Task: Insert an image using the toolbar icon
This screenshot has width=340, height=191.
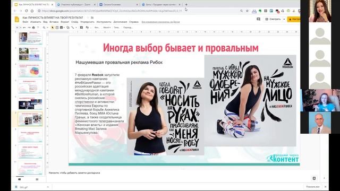Action: [x=62, y=28]
